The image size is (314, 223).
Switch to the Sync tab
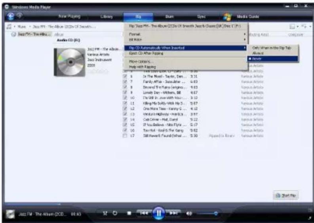pos(201,17)
